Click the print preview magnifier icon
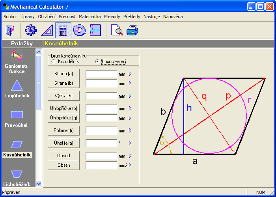This screenshot has height=197, width=276. pyautogui.click(x=117, y=30)
